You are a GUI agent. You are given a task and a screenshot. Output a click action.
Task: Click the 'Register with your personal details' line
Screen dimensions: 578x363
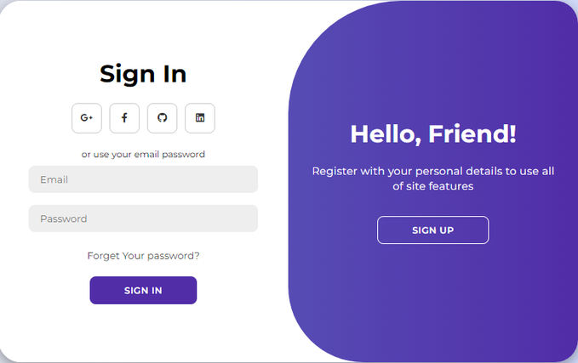[432, 171]
